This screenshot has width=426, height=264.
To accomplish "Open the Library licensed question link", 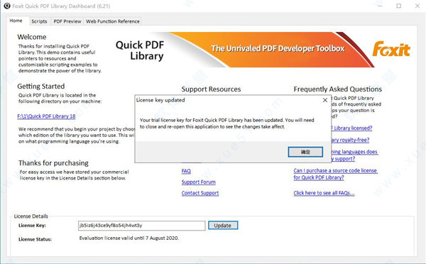I will point(352,128).
